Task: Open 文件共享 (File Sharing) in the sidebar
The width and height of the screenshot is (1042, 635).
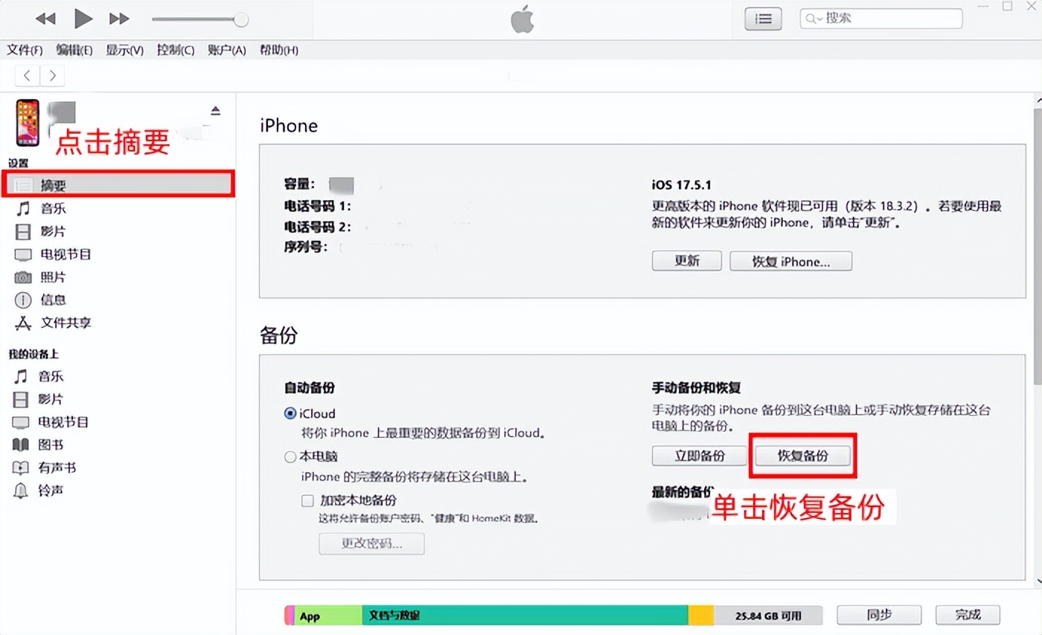Action: (65, 323)
